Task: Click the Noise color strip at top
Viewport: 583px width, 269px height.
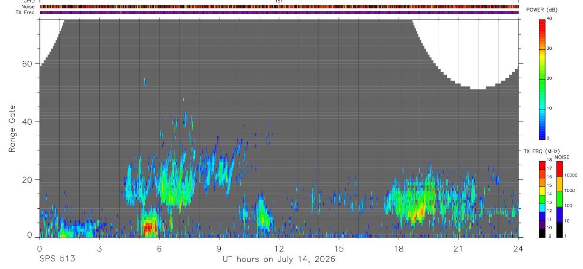Action: 279,7
